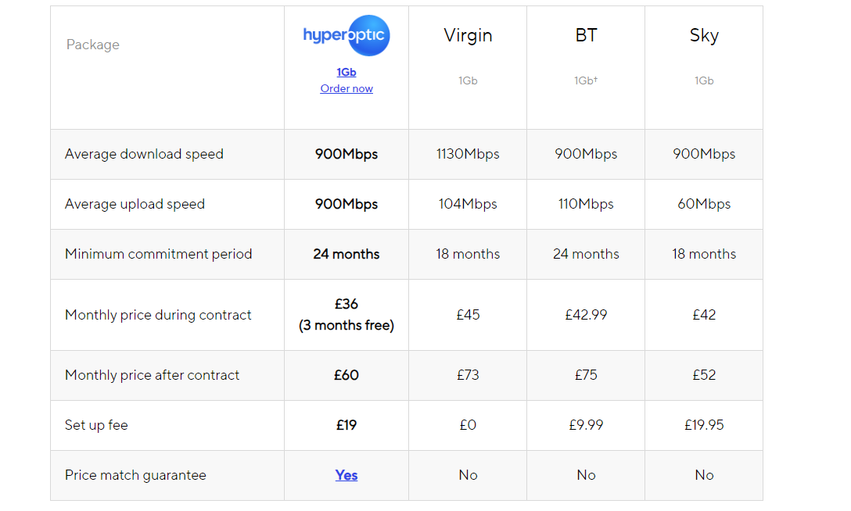
Task: Click the Set up fee row label
Action: click(x=96, y=425)
